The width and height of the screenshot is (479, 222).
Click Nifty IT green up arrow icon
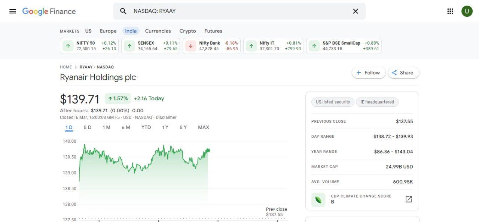click(x=251, y=46)
